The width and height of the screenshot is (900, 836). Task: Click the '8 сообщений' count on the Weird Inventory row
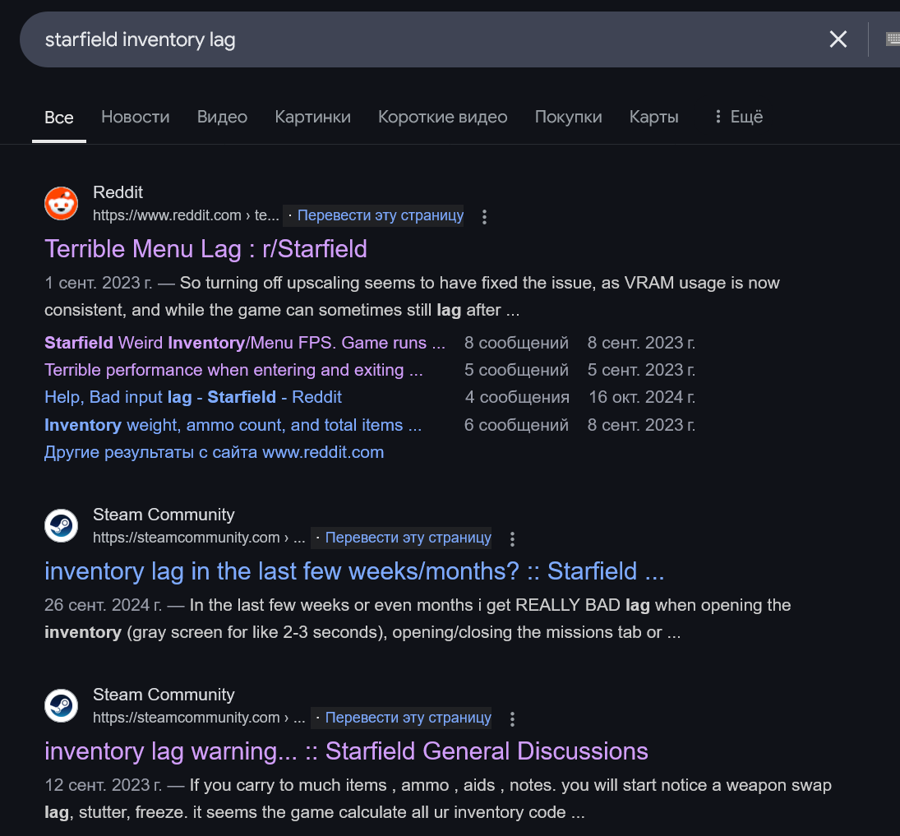(x=516, y=343)
